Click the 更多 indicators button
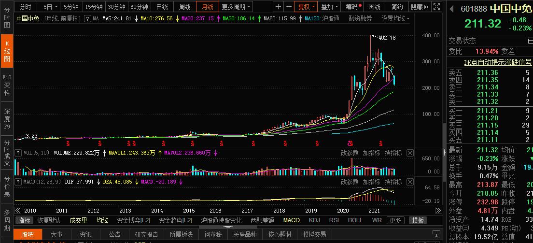This screenshot has height=243, width=533. pos(395,220)
